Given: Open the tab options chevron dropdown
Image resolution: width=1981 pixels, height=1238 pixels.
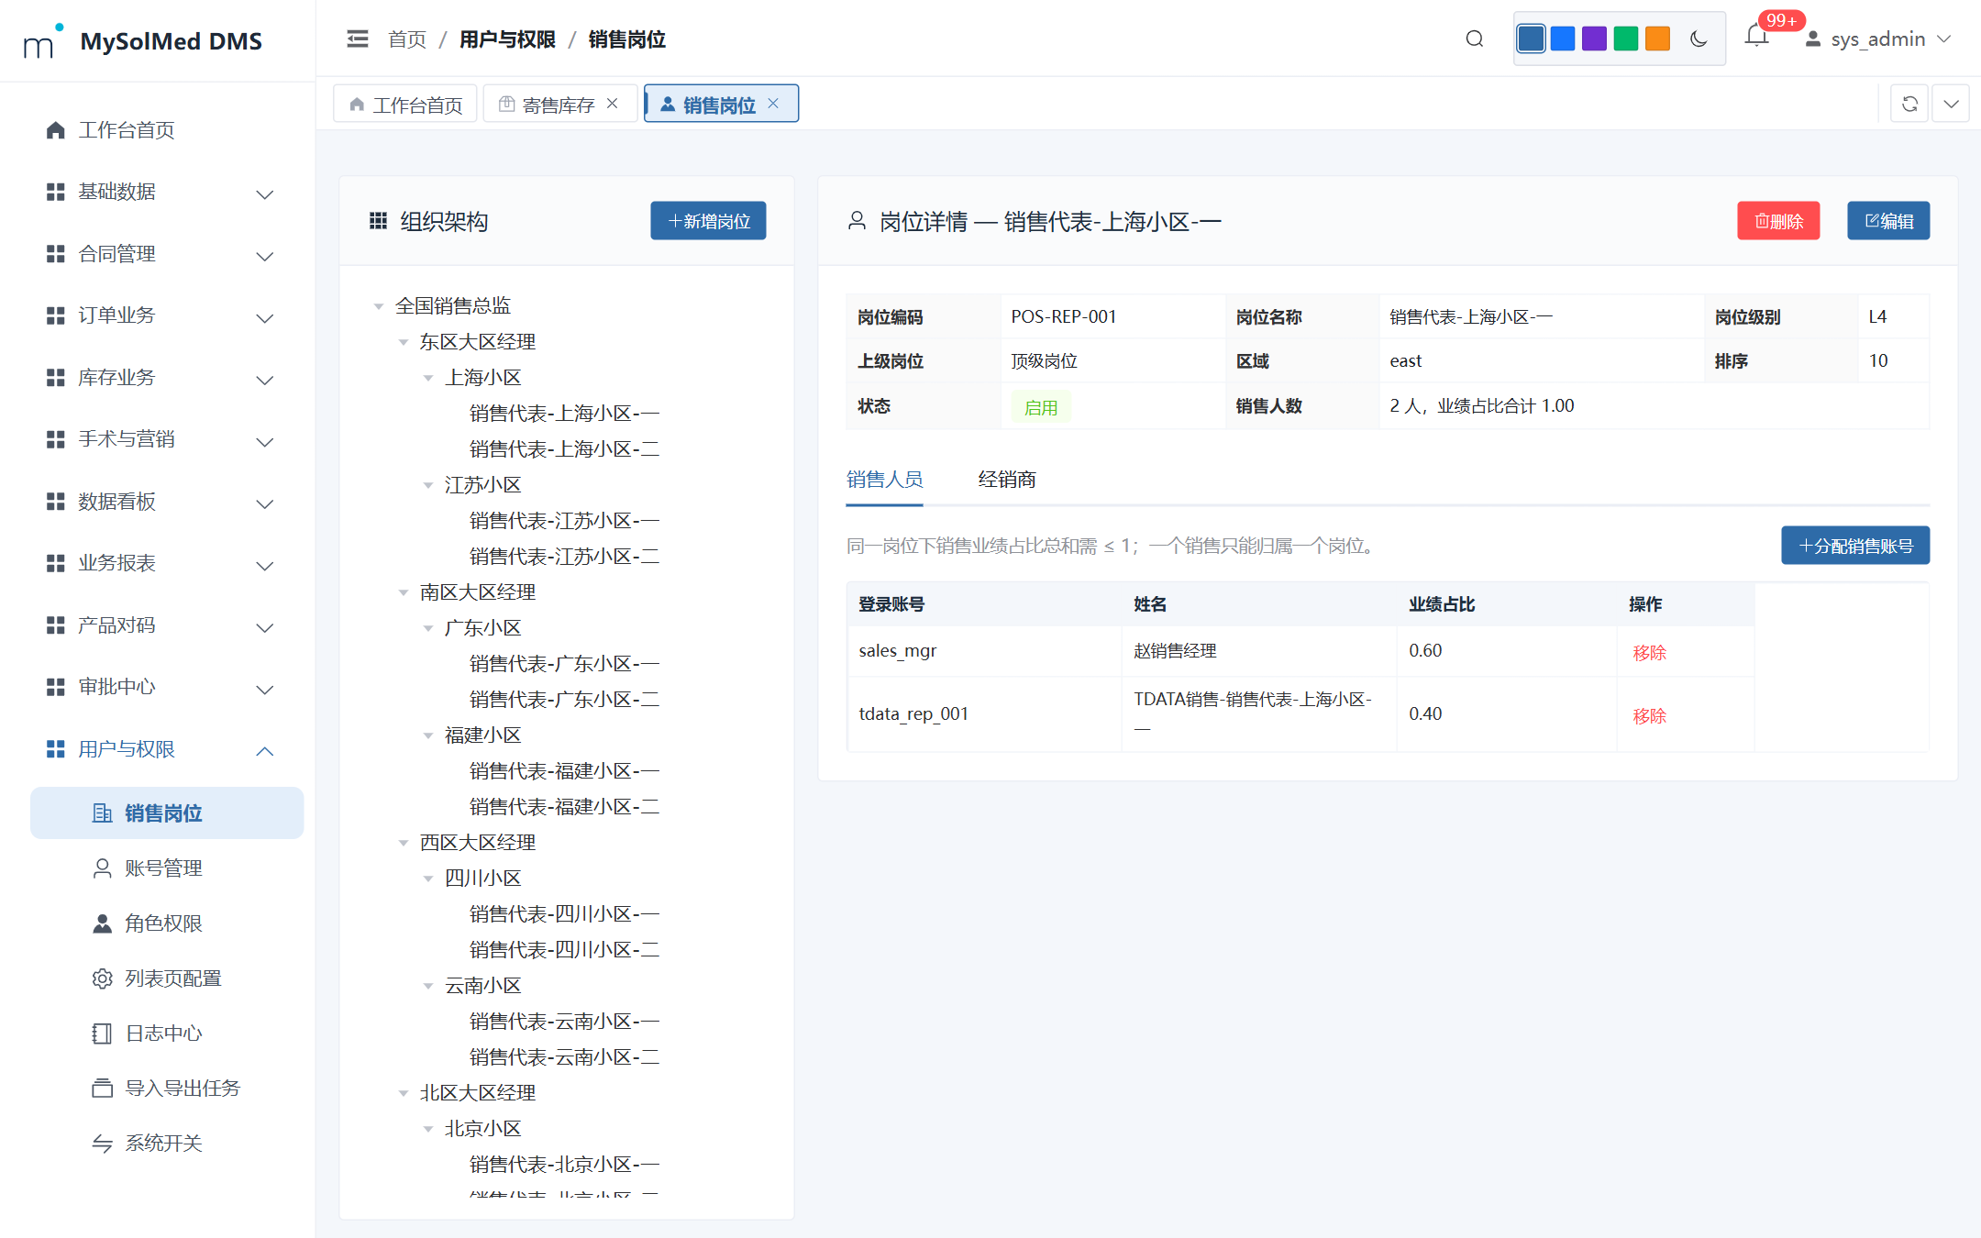Looking at the screenshot, I should click(1951, 104).
